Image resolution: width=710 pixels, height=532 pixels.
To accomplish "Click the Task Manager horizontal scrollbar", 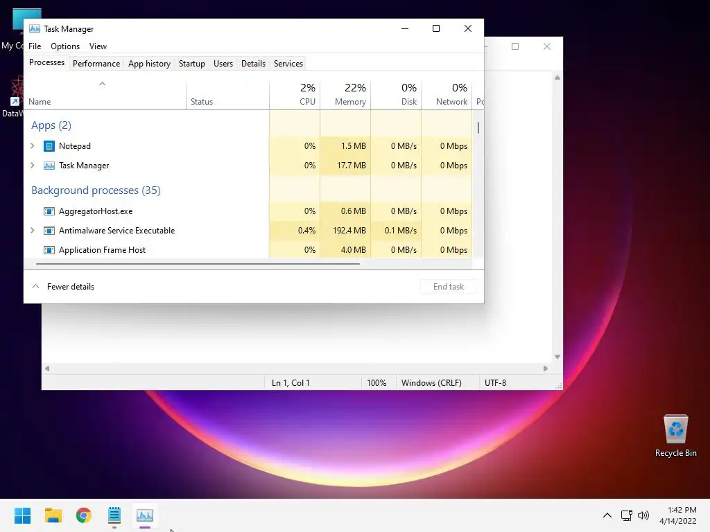I will [198, 264].
